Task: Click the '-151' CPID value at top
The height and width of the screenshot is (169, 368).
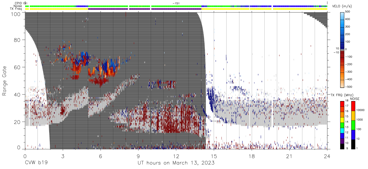Action: 176,3
